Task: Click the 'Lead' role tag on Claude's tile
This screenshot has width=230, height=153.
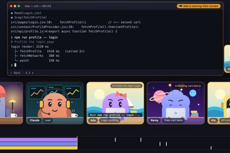Action: coord(48,120)
